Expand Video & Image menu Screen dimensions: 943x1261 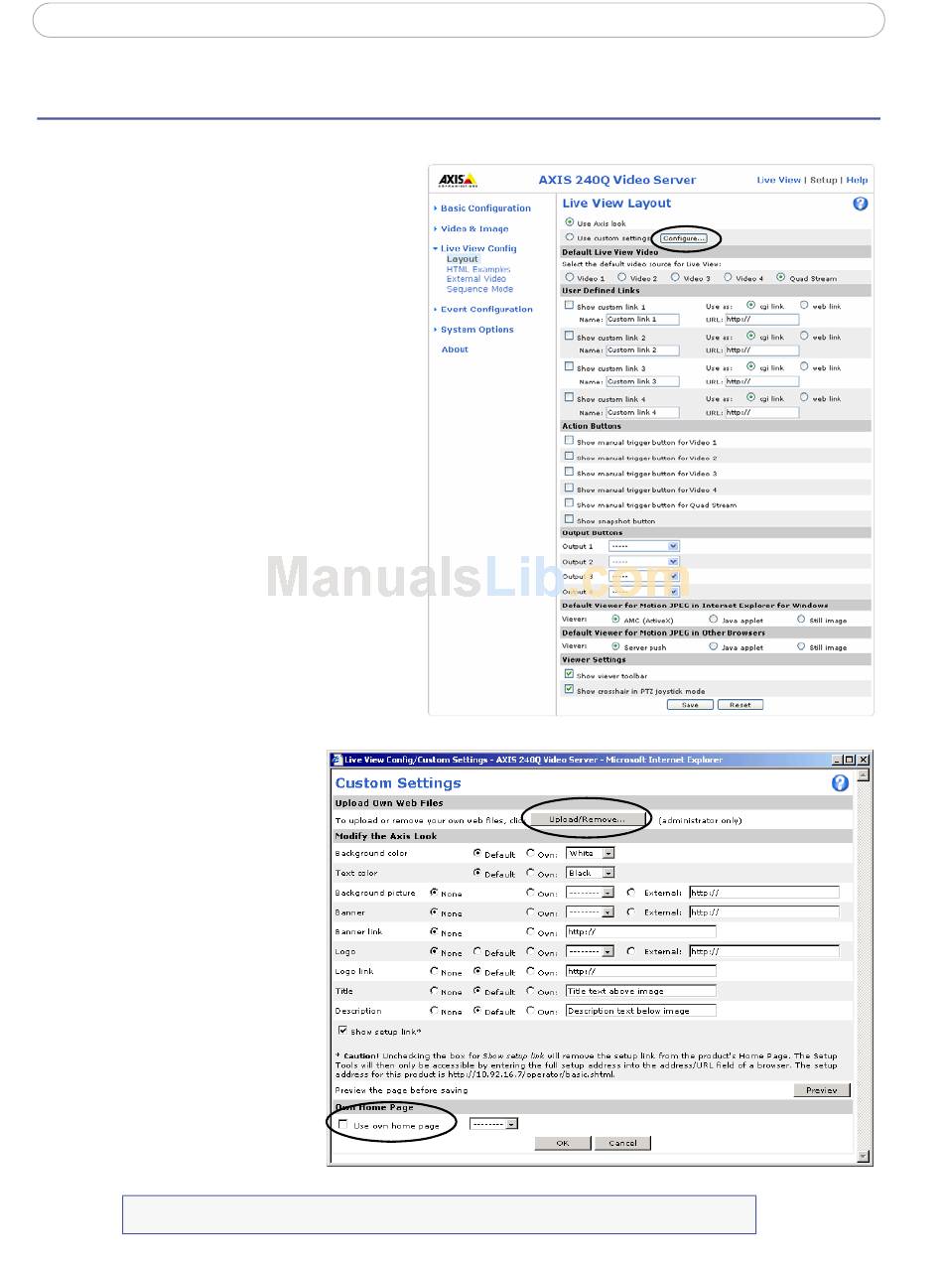[x=474, y=229]
